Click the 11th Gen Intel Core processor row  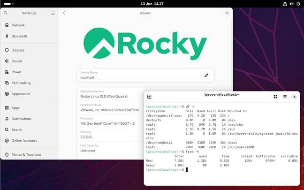point(111,121)
